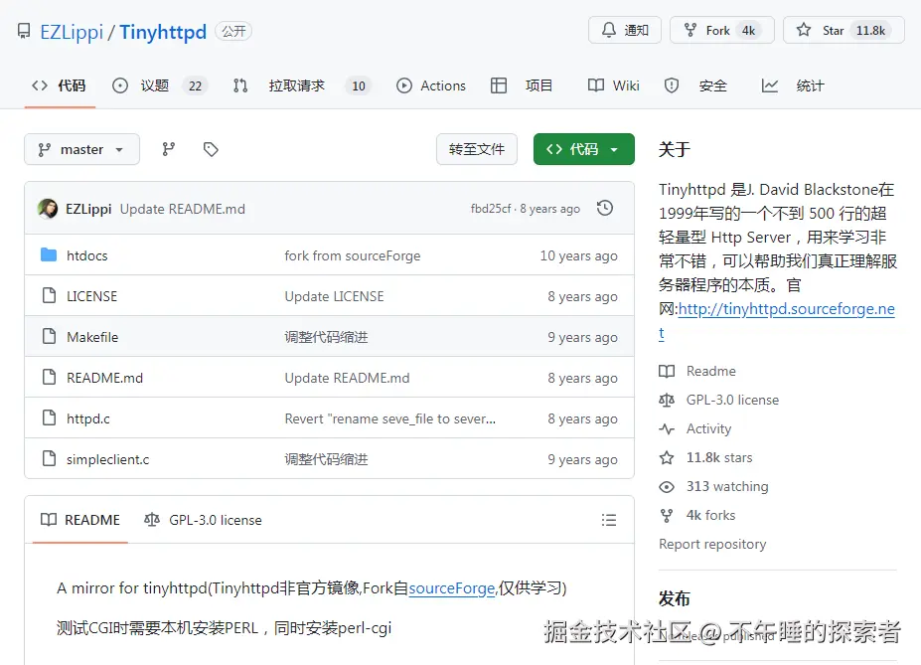Click the Readme sidebar link
This screenshot has width=921, height=665.
(710, 372)
